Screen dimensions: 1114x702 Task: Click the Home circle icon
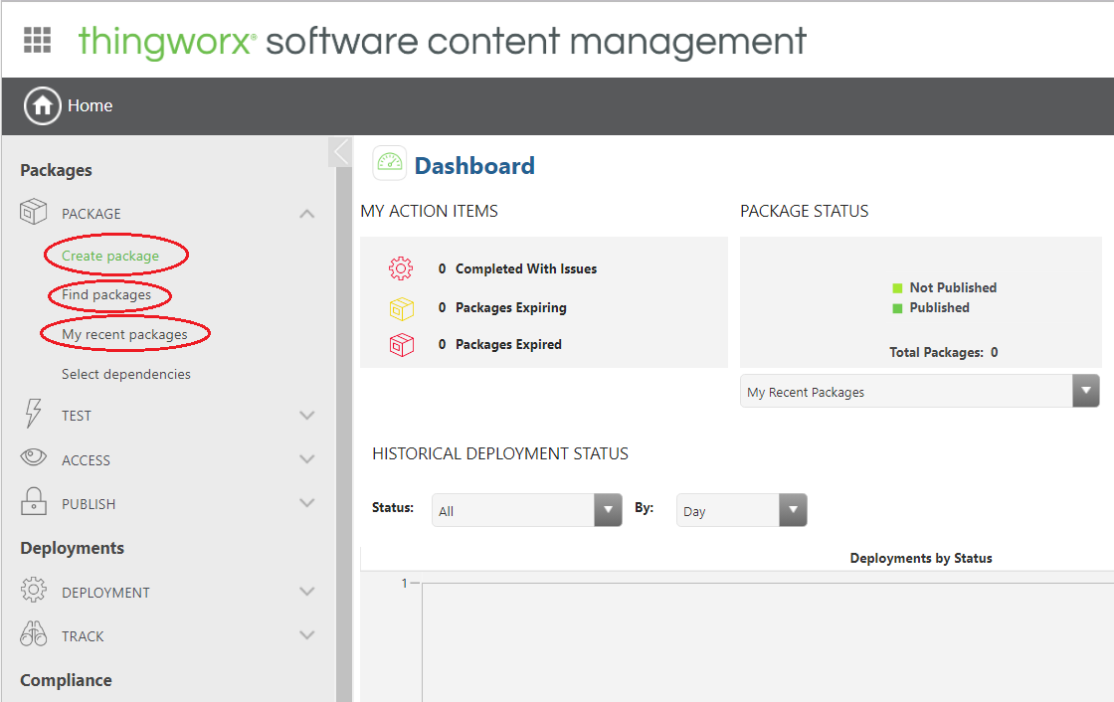point(42,105)
